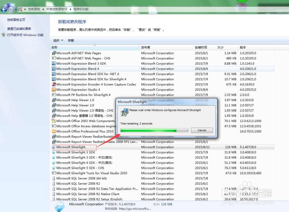Click the 卸载 toolbar button
The image size is (289, 212).
click(x=71, y=40)
